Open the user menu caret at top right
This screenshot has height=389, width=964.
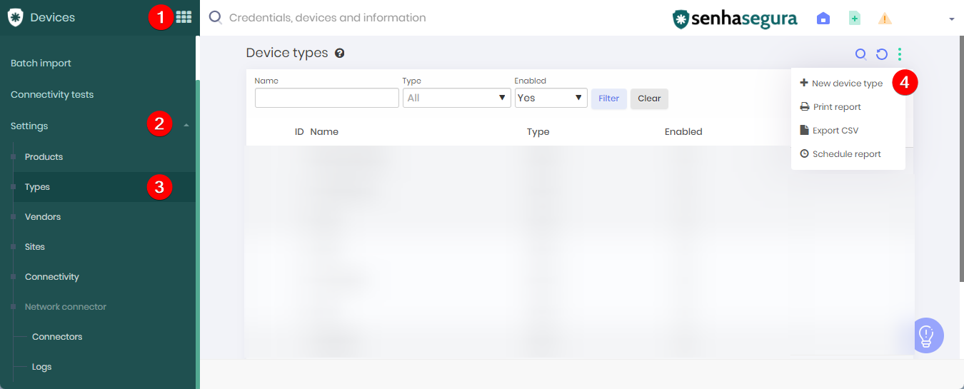pos(951,19)
